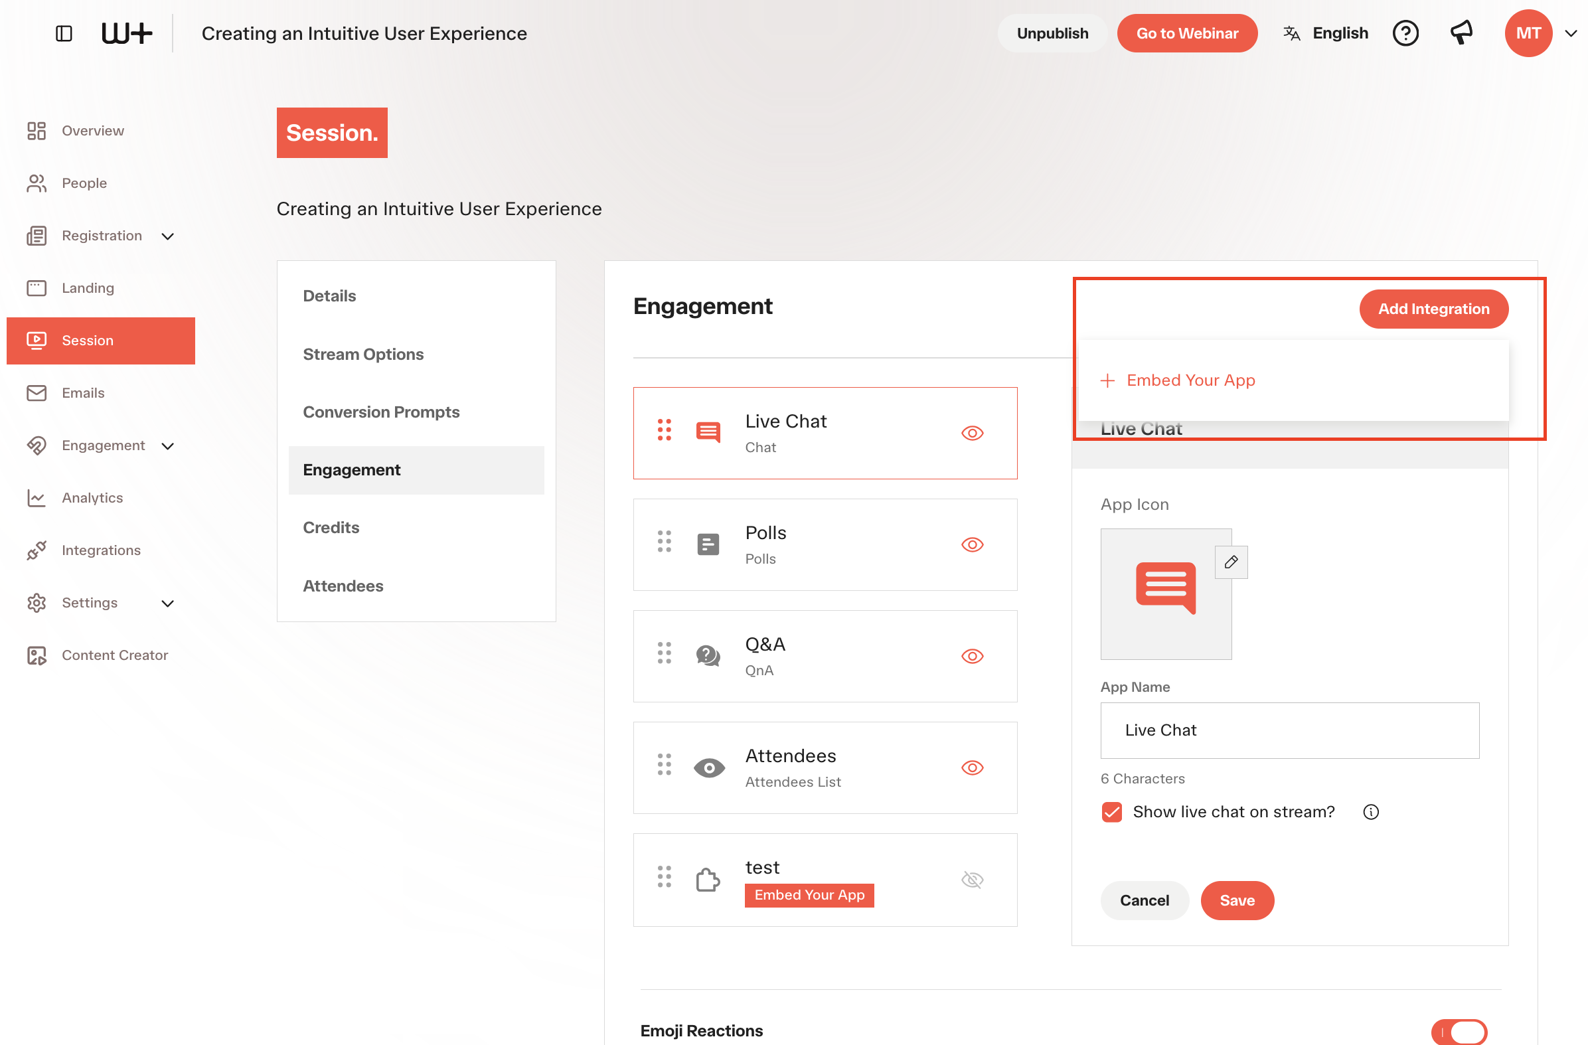Open the Details tab
Image resolution: width=1588 pixels, height=1045 pixels.
coord(416,295)
